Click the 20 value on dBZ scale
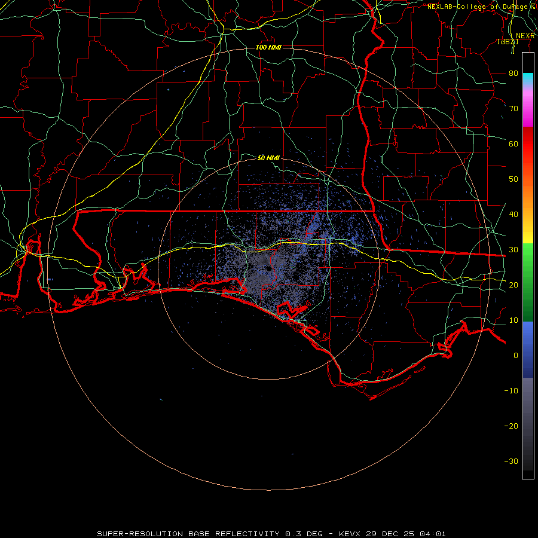538x538 pixels. (513, 285)
